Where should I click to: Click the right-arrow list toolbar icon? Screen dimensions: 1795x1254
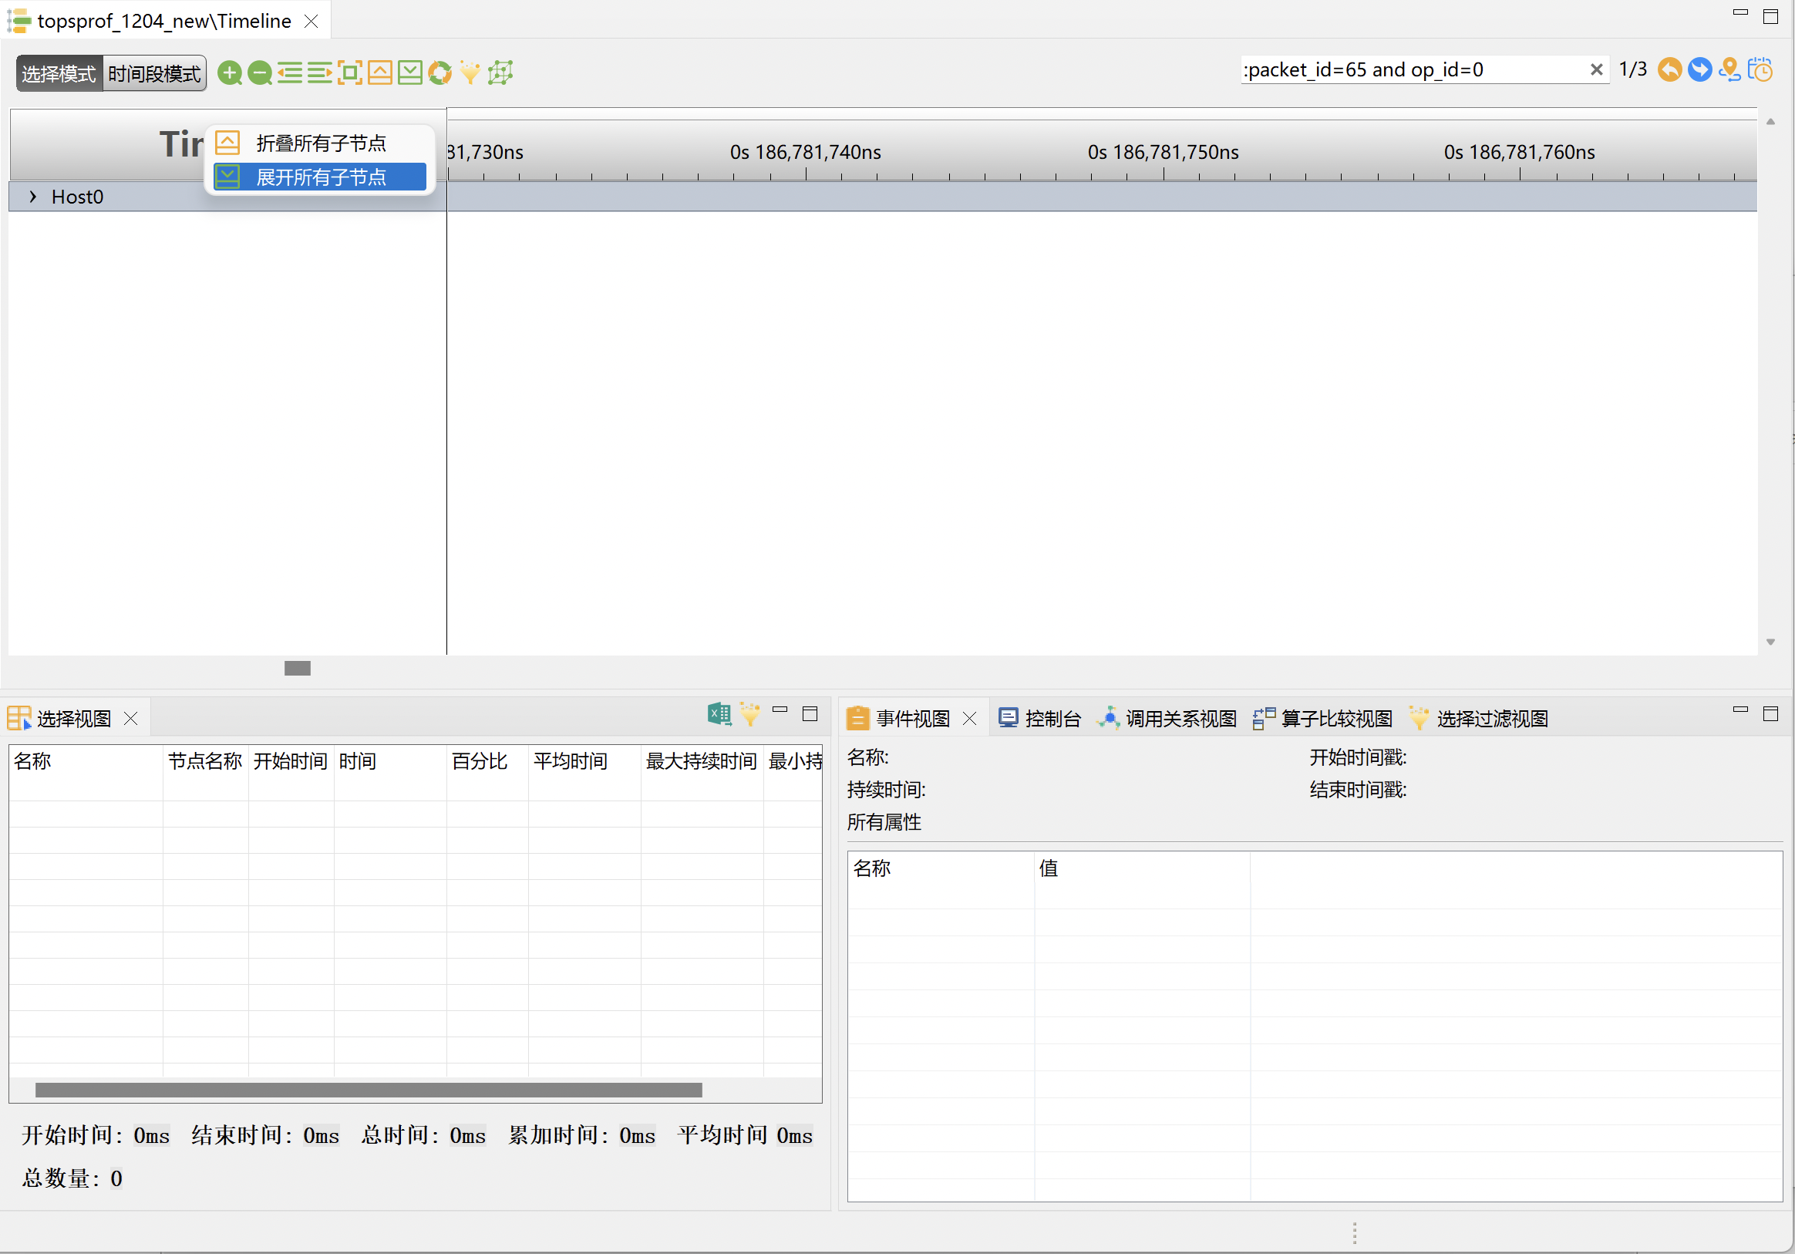point(320,72)
